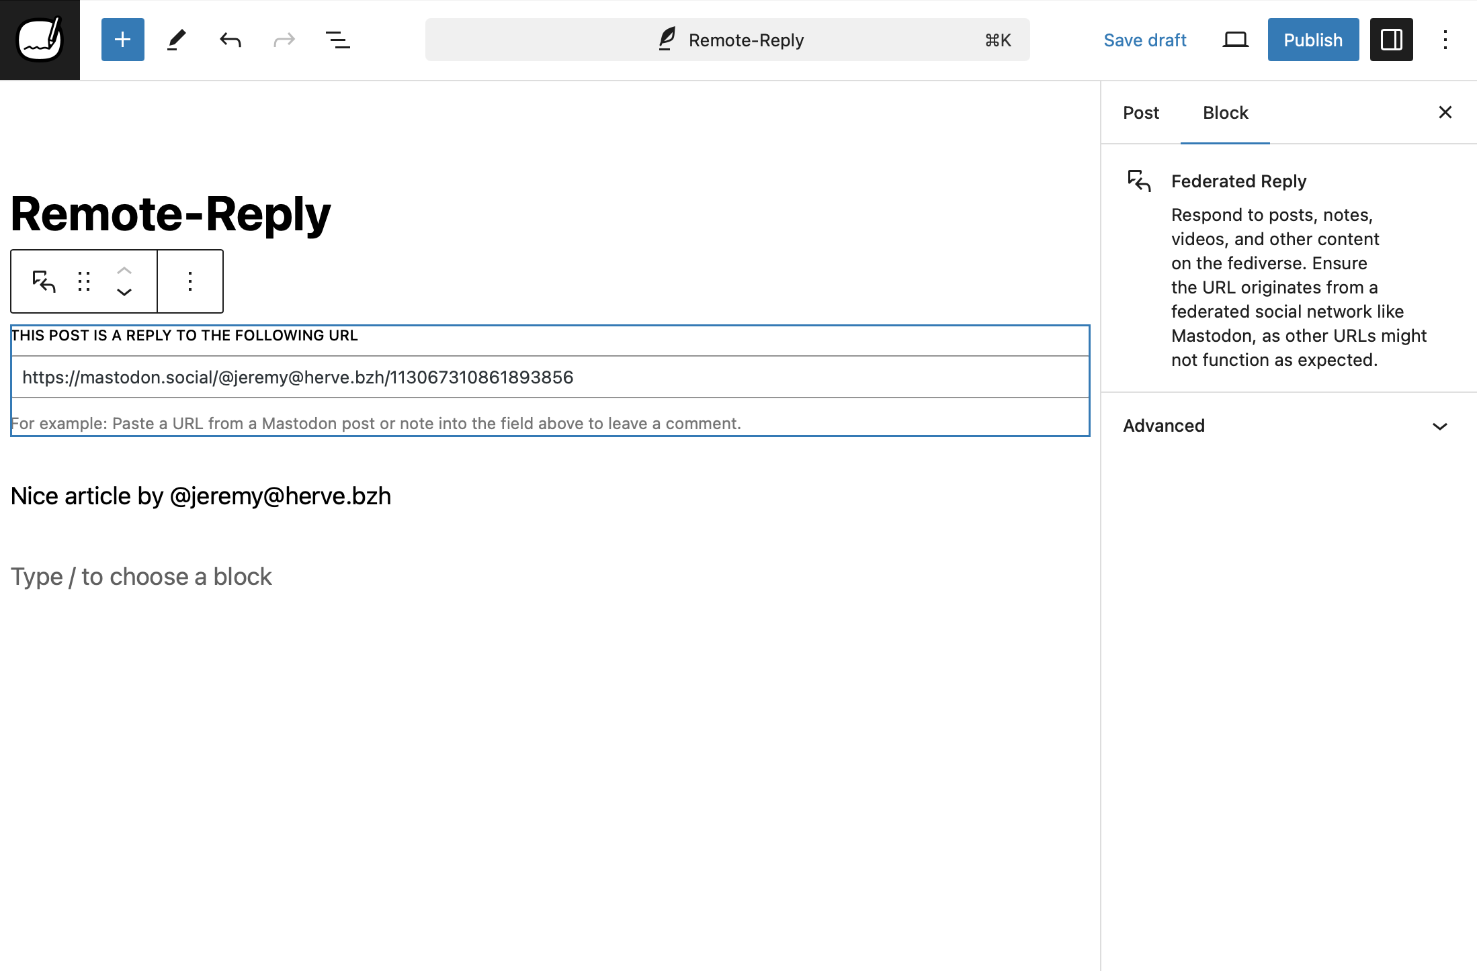Click the paragraph 'Nice article by @jeremy@herve.bzh'
This screenshot has height=971, width=1477.
[x=201, y=496]
